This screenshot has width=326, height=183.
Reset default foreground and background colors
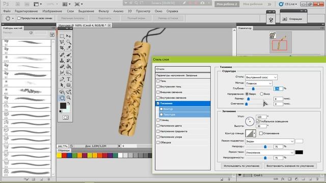pos(61,111)
